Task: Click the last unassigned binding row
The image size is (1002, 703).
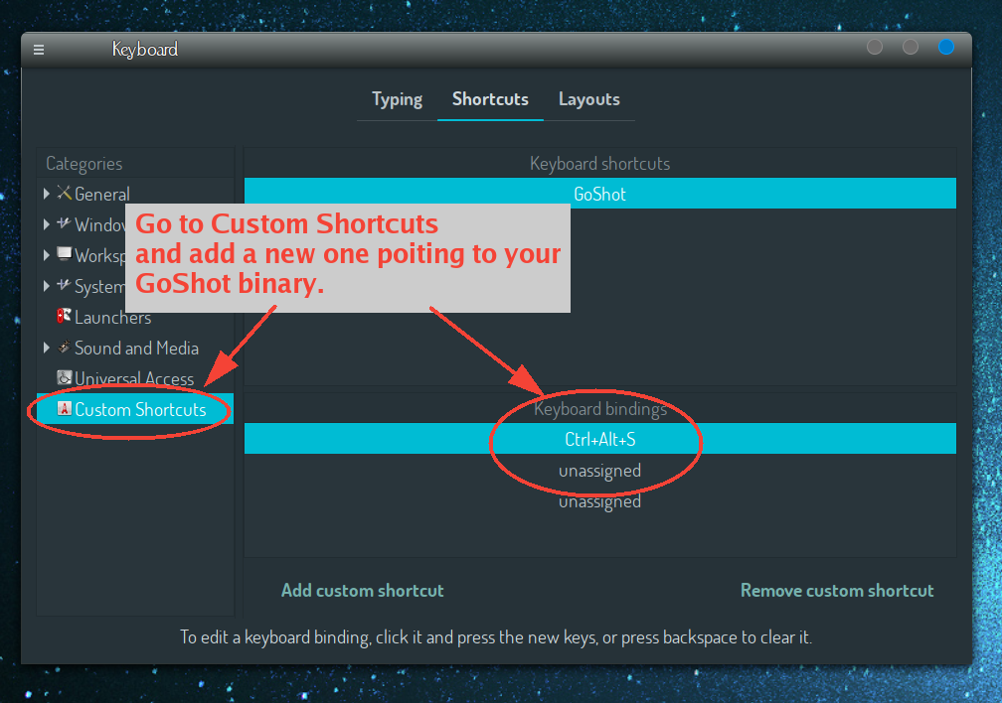Action: [600, 501]
